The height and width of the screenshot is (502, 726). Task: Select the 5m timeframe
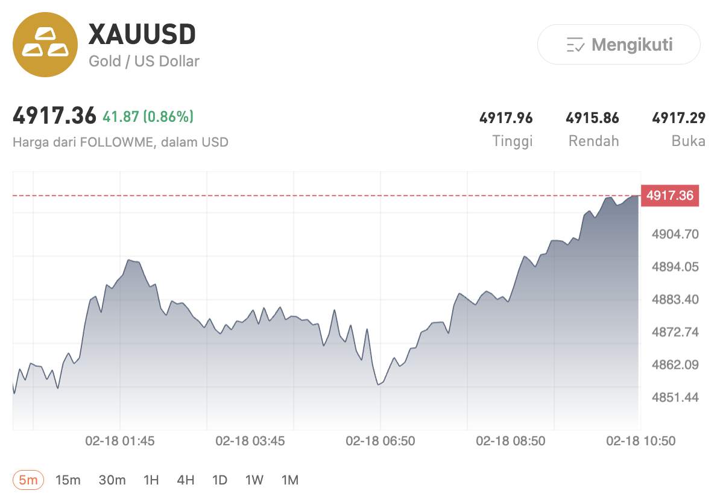click(x=27, y=480)
